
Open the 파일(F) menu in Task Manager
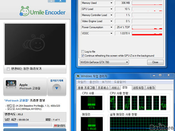[x=82, y=82]
